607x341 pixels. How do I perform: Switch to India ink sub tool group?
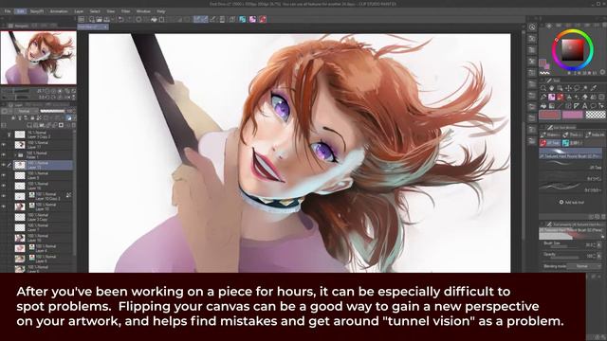[596, 135]
